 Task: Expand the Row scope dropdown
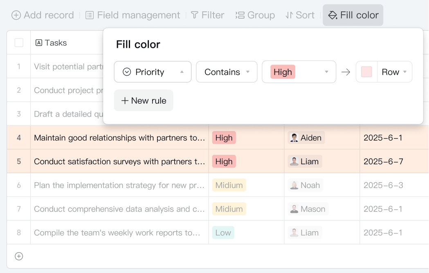394,72
